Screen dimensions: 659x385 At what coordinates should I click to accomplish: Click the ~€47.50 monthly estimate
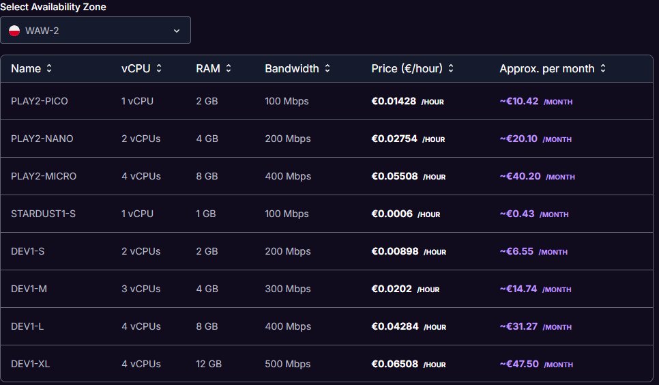point(519,364)
